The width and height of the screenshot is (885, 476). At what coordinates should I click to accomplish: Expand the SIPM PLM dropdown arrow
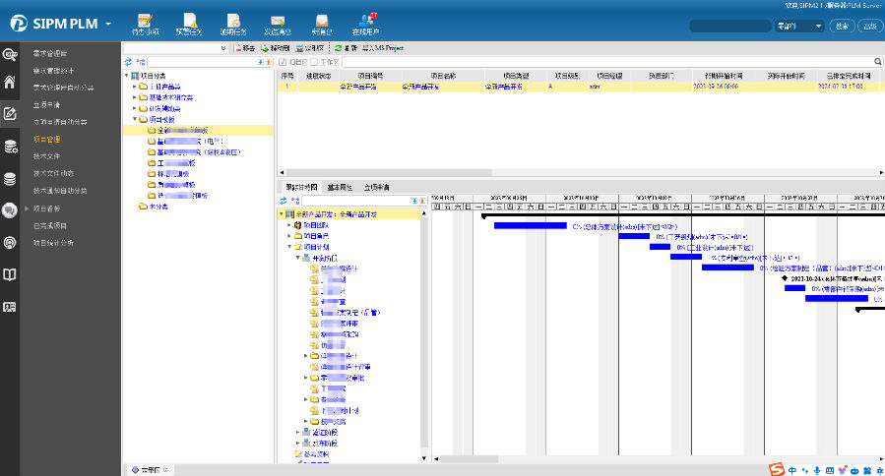(107, 23)
